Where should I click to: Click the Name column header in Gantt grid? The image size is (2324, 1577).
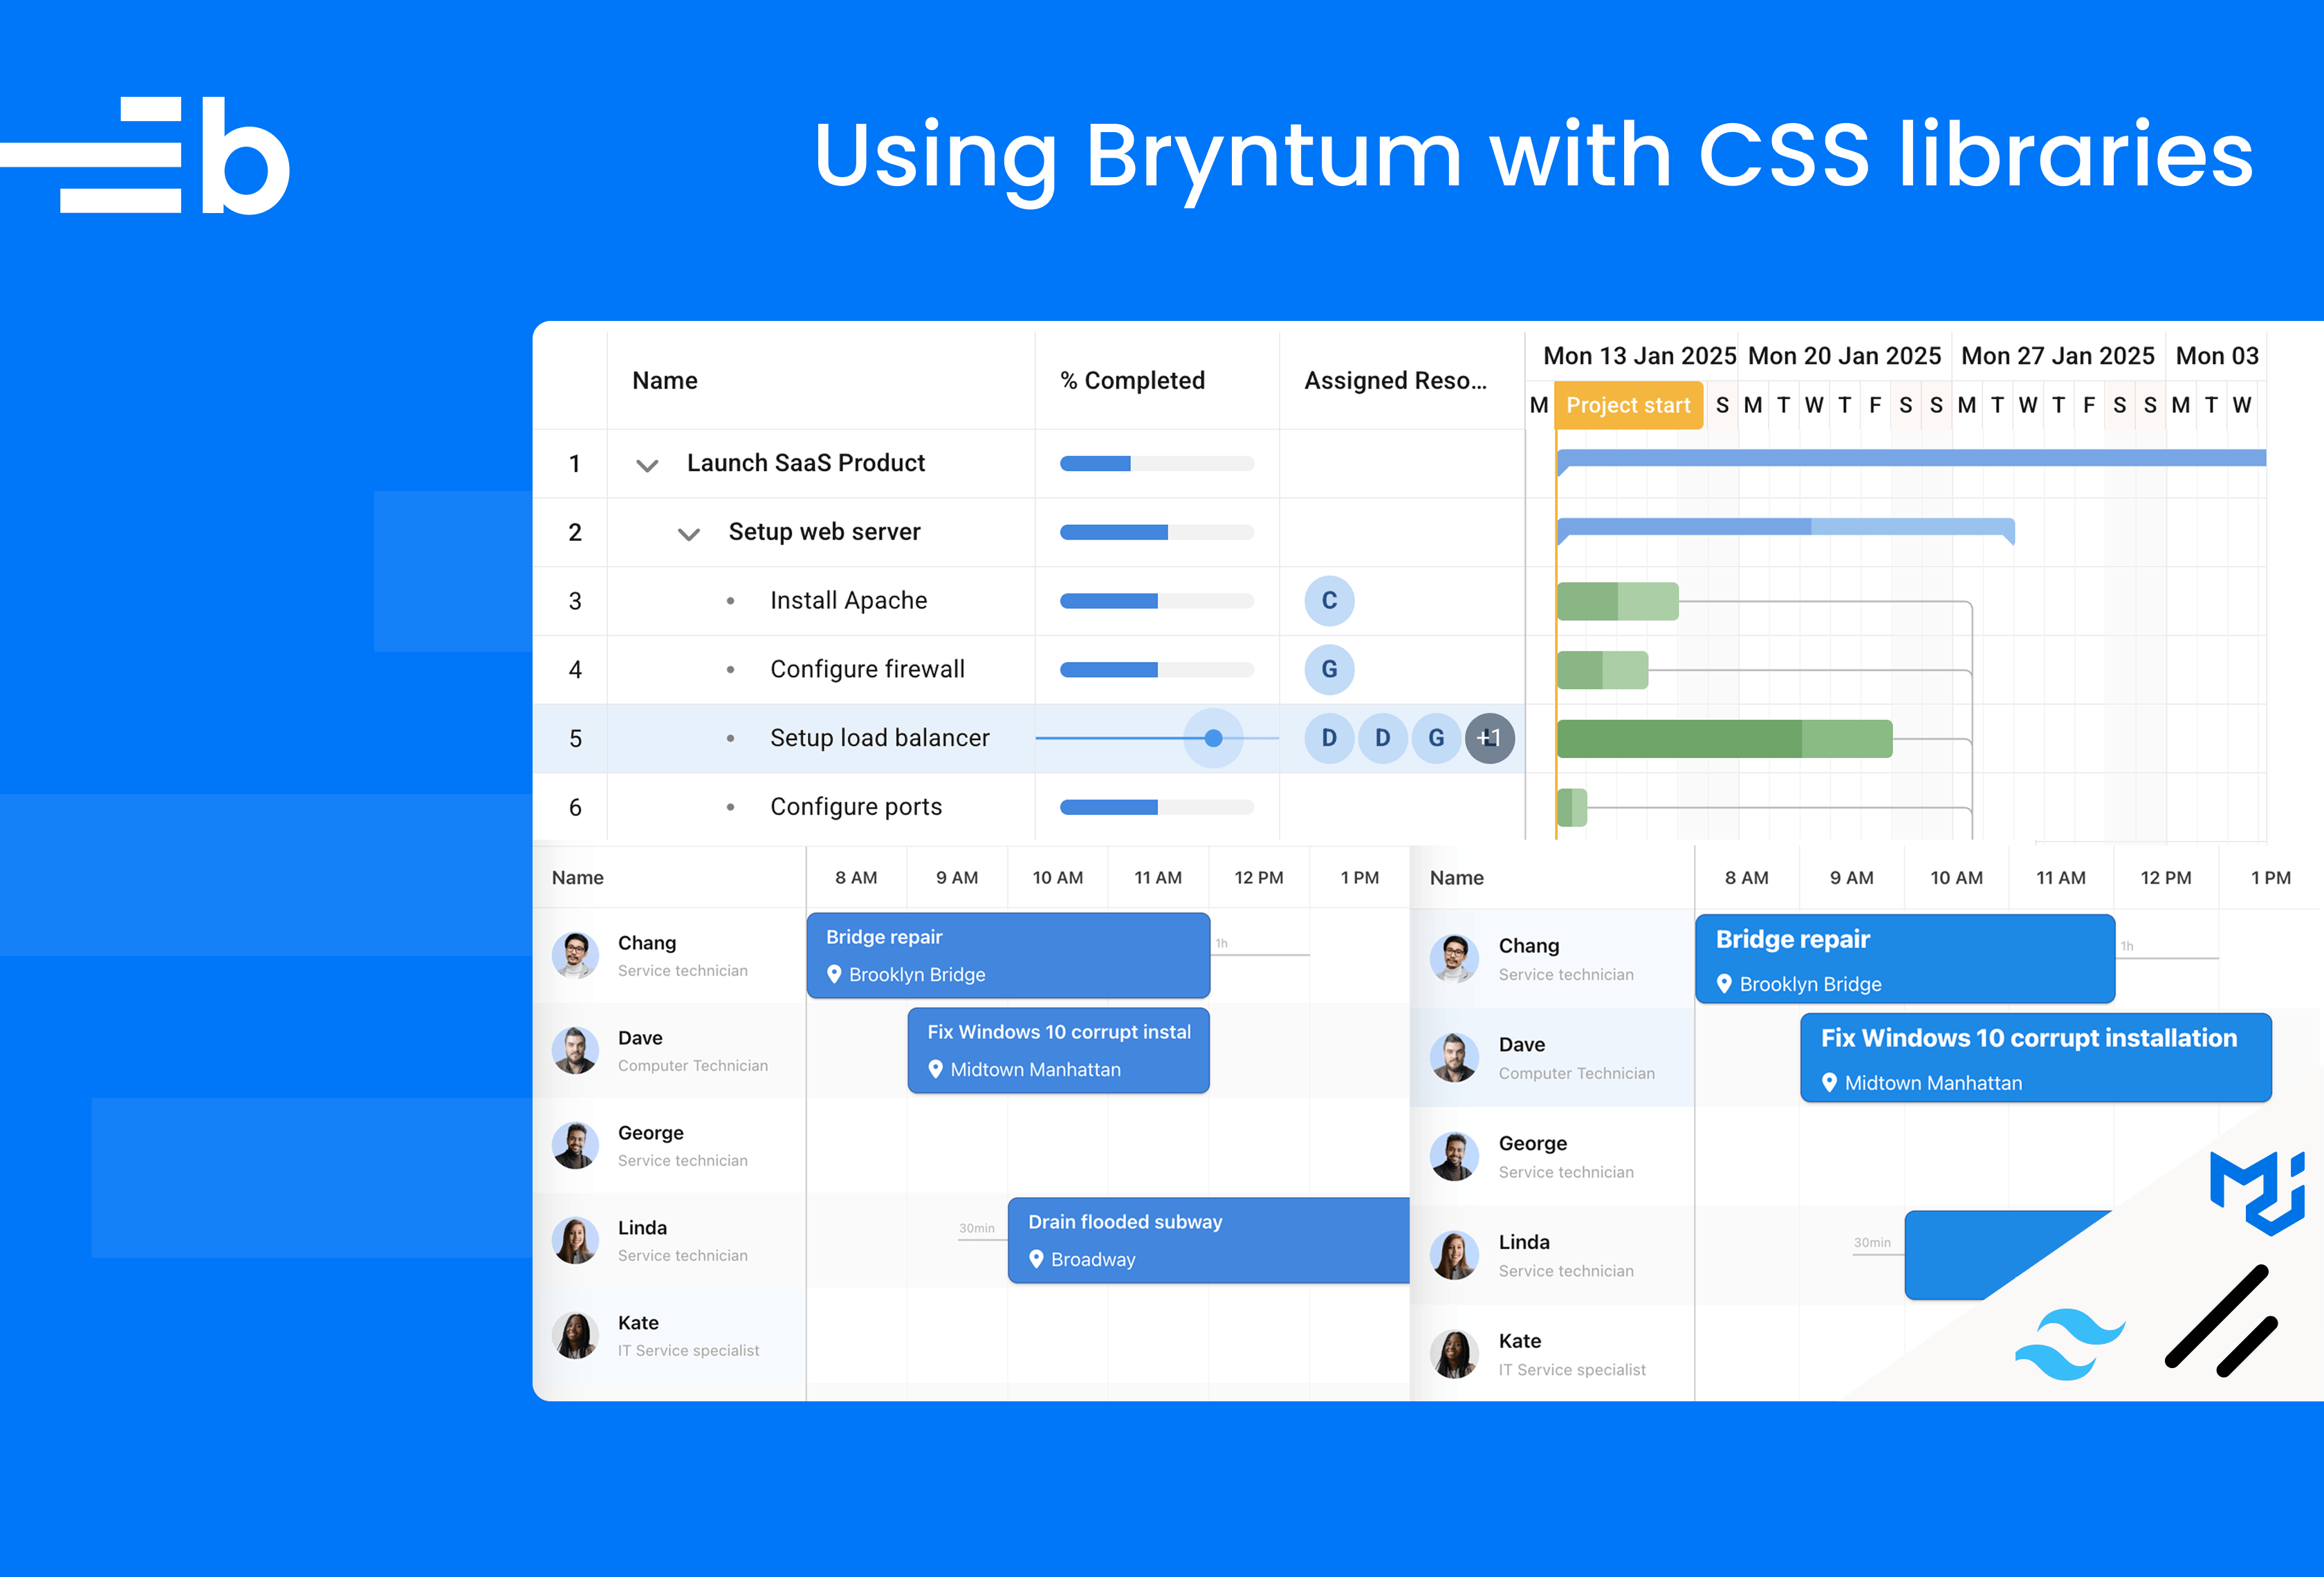[664, 380]
